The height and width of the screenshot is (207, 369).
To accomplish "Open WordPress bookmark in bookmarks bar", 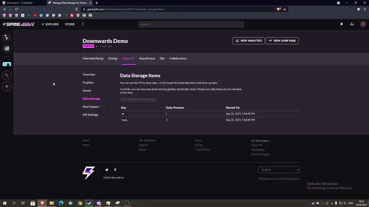I will (x=41, y=15).
